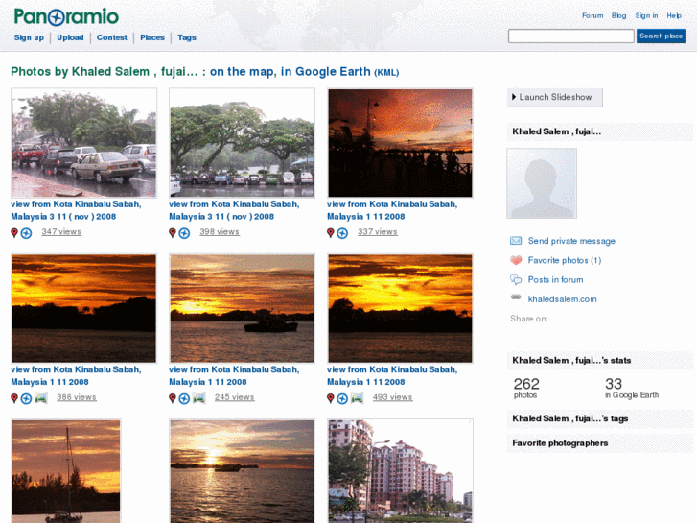Open Favorite photos (1) link
This screenshot has height=523, width=697.
tap(564, 260)
